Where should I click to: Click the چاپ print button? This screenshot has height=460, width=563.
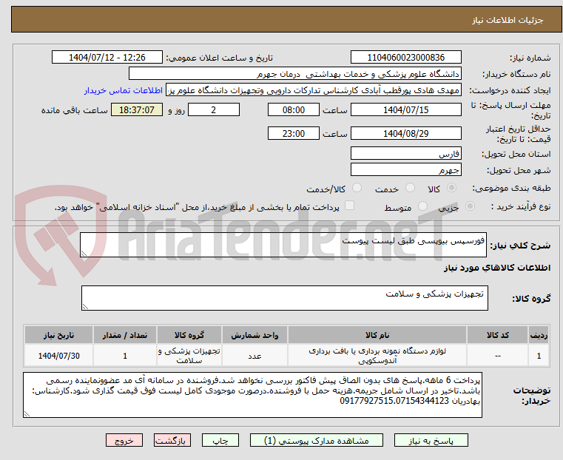click(220, 440)
